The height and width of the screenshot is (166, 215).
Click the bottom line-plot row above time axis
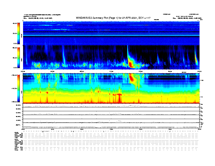coord(111,126)
